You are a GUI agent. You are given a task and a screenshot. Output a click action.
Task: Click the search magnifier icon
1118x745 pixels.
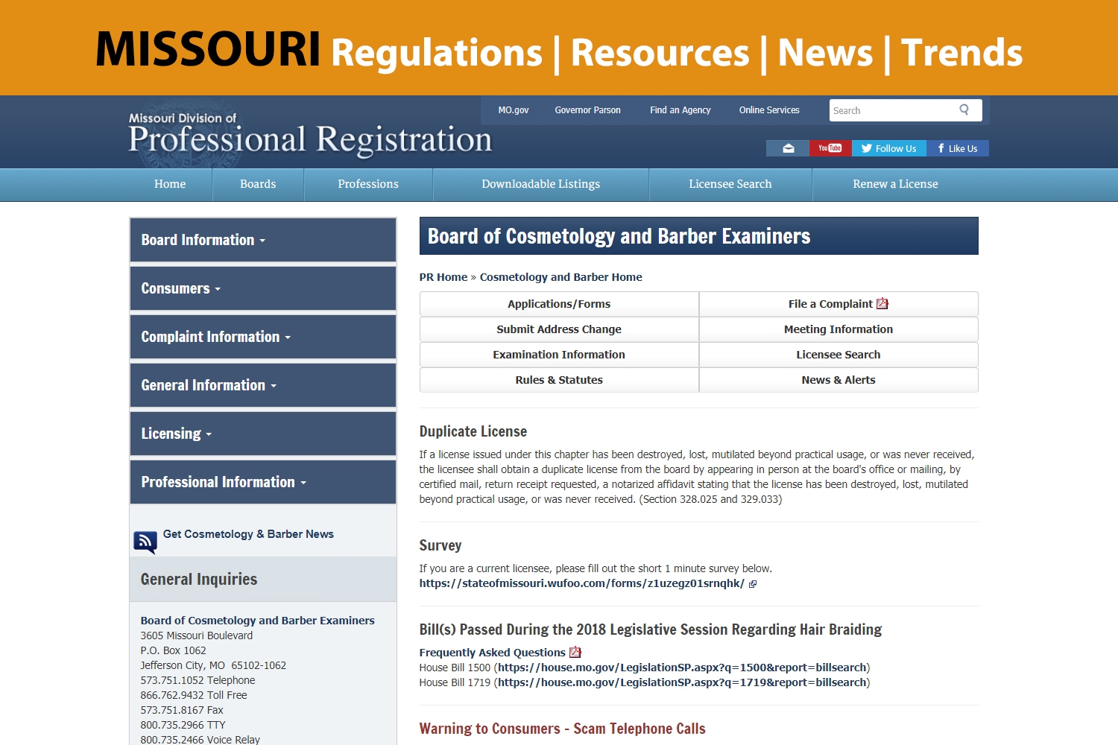(x=964, y=110)
